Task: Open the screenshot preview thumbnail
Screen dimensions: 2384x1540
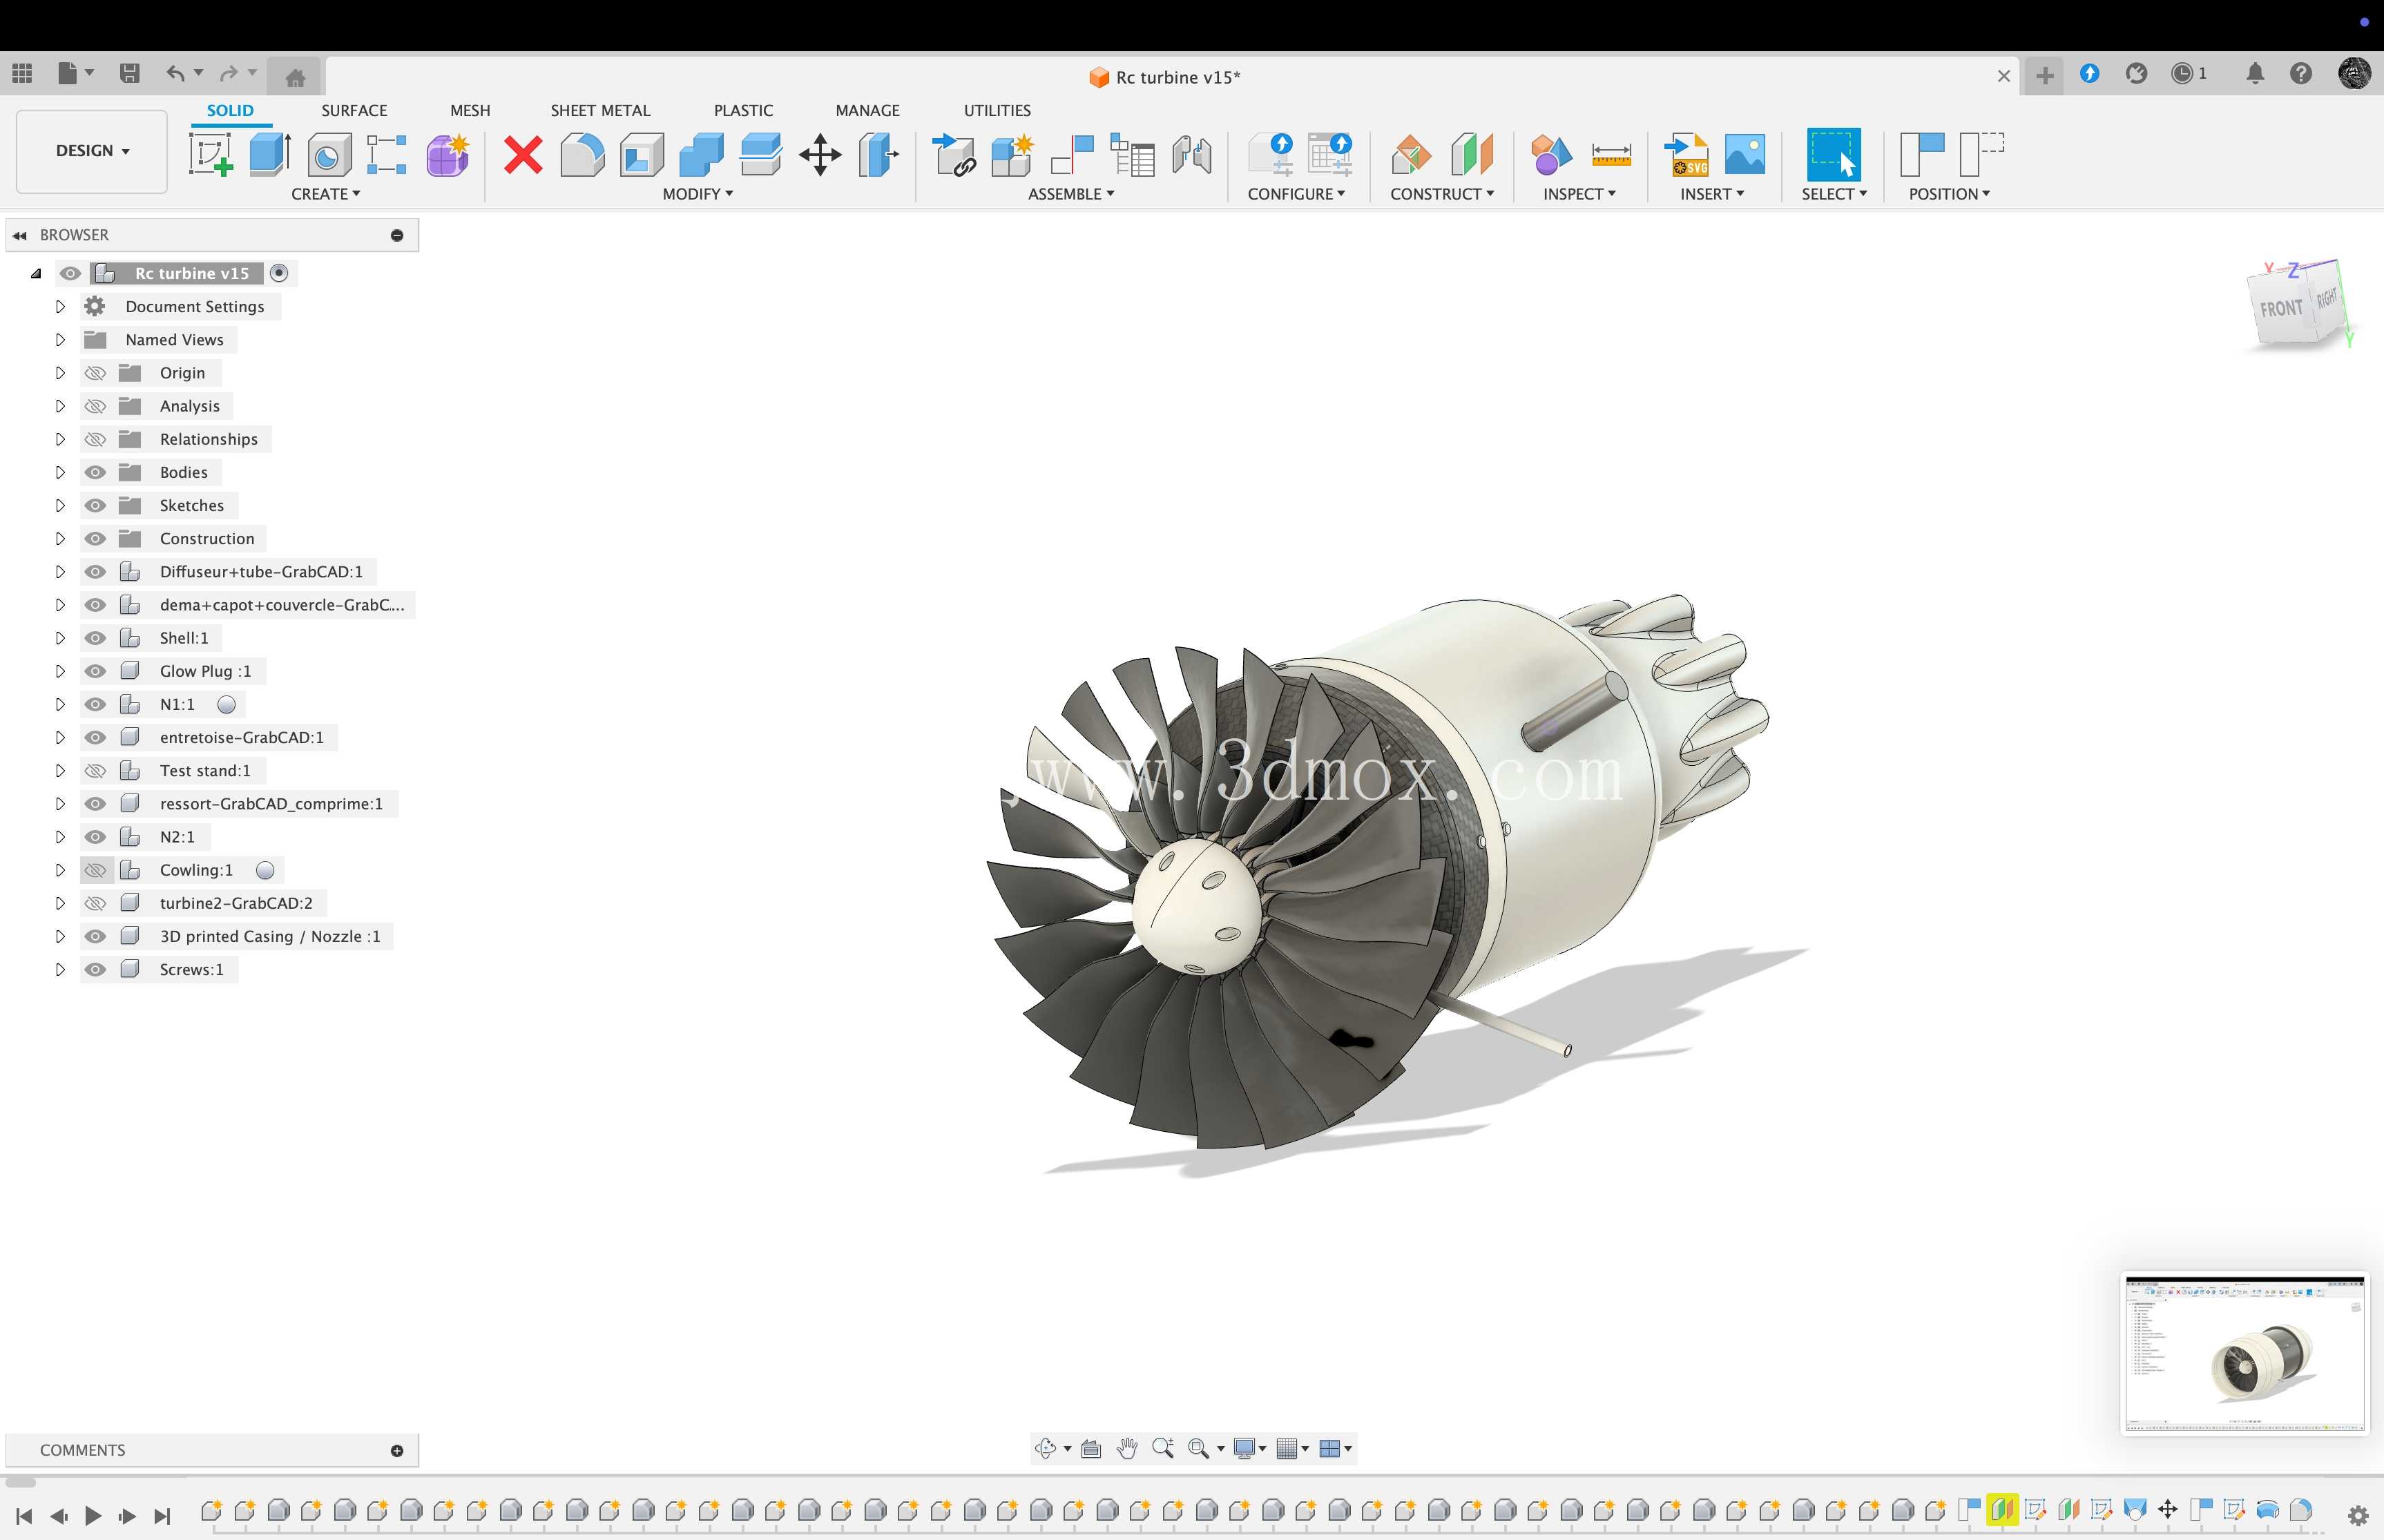Action: click(2244, 1353)
